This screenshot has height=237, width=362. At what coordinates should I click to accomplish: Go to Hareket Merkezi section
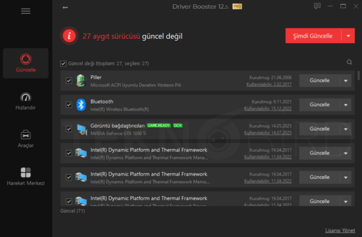25,176
